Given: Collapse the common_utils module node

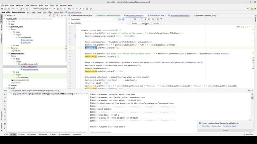Looking at the screenshot, I should (7, 27).
